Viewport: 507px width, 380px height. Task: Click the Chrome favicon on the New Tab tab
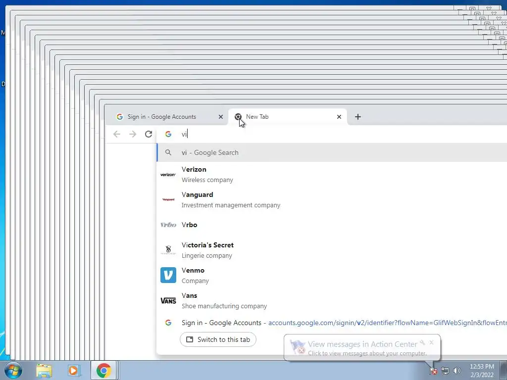coord(238,117)
